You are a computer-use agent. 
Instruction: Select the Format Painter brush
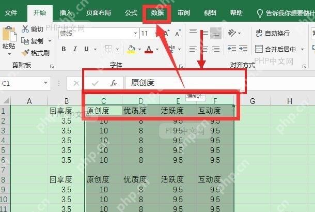tap(25, 53)
